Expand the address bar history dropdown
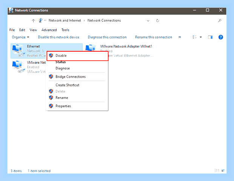 (148, 21)
